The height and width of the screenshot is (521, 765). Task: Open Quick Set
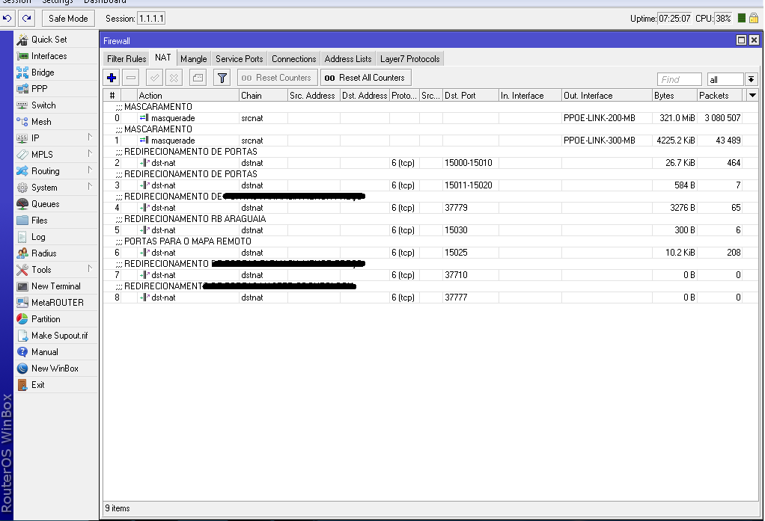56,40
